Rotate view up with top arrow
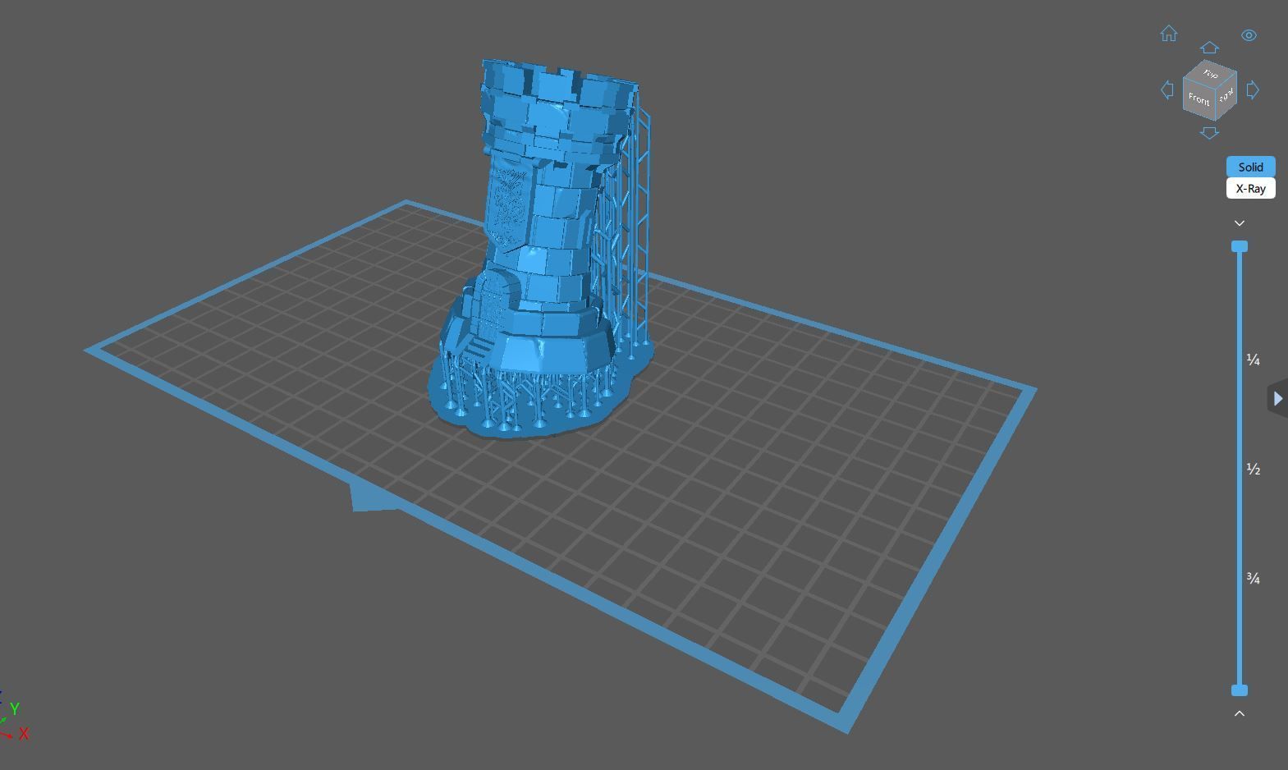 click(x=1209, y=48)
